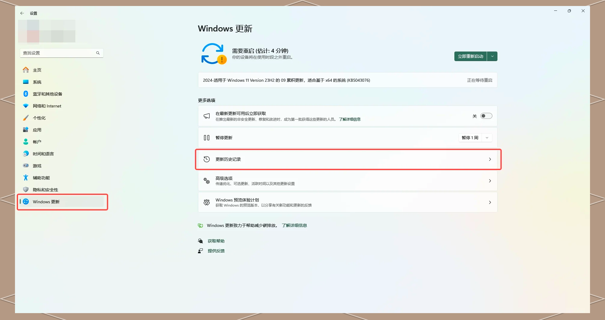The image size is (605, 320).
Task: Click the 暂停 1 周 button
Action: 470,138
